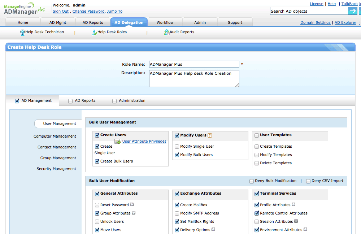The height and width of the screenshot is (234, 361).
Task: Open the Support tab
Action: (235, 22)
